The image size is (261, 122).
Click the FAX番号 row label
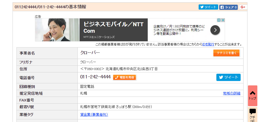(27, 100)
